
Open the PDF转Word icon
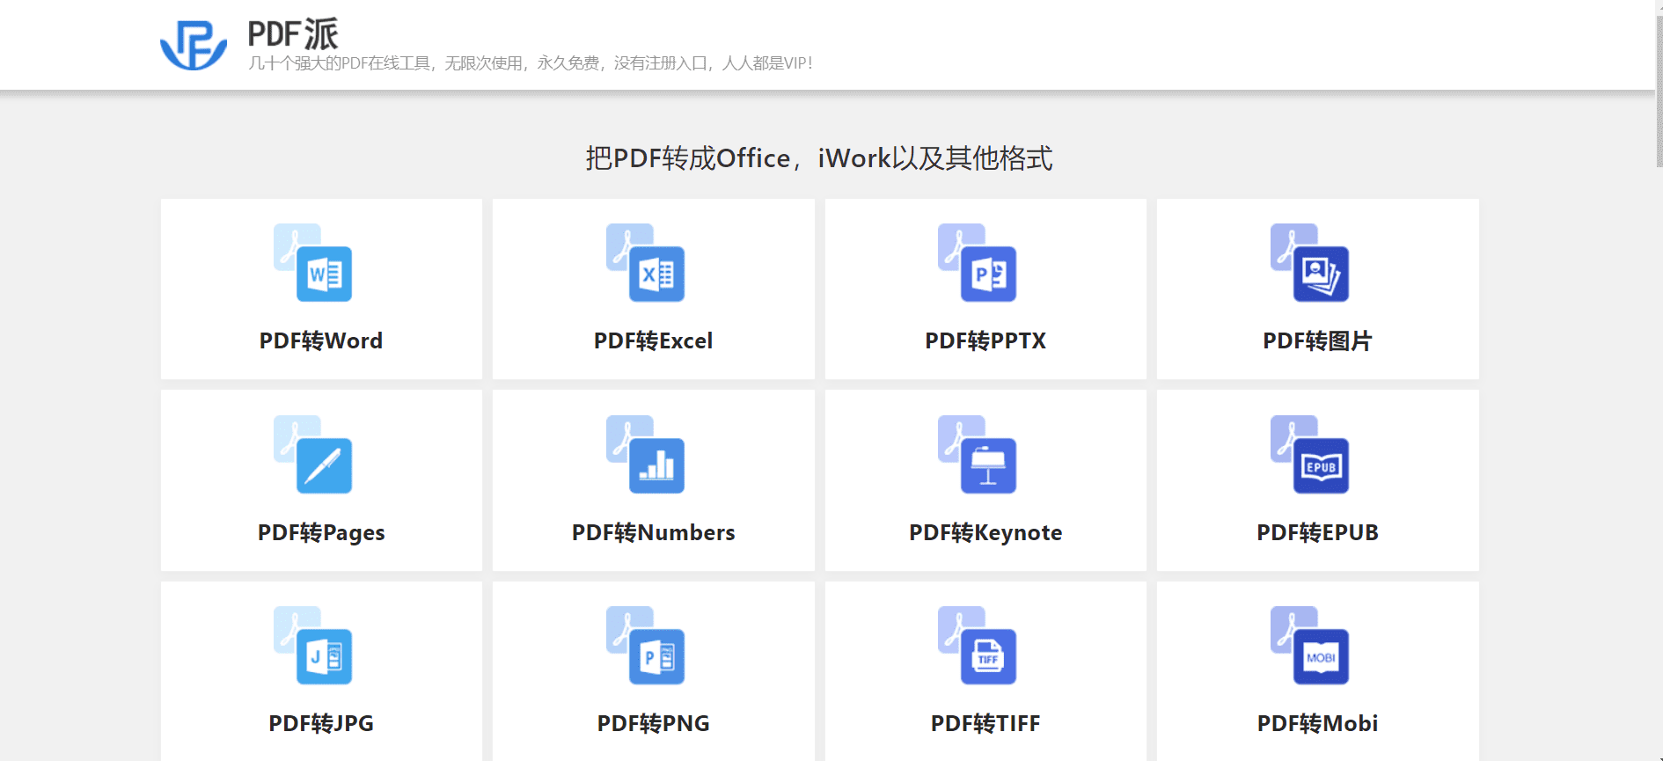312,262
